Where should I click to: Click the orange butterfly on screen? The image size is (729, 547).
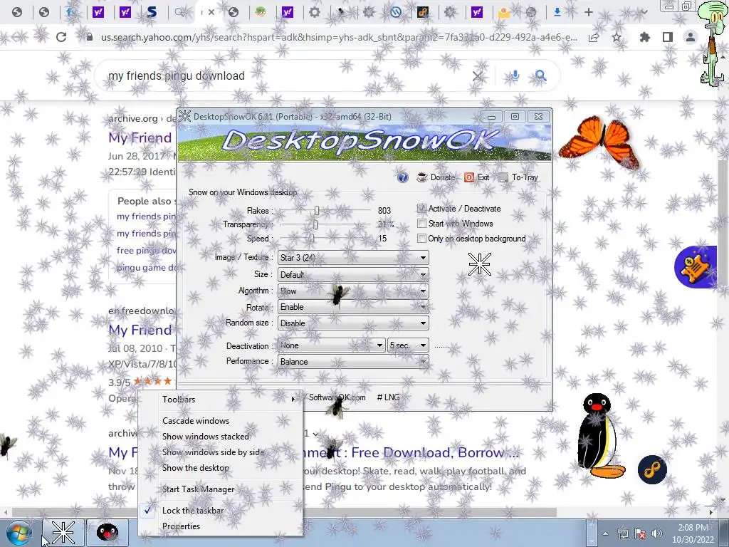click(x=599, y=142)
